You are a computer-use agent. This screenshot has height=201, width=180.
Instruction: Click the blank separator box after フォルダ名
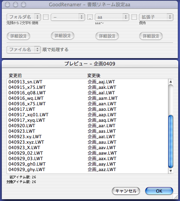coord(46,17)
